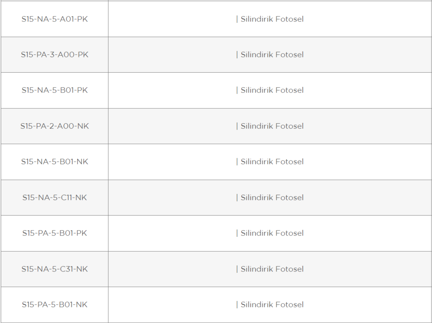The image size is (432, 323).
Task: Open product code S15-NA-5-C11-NK
Action: point(54,198)
